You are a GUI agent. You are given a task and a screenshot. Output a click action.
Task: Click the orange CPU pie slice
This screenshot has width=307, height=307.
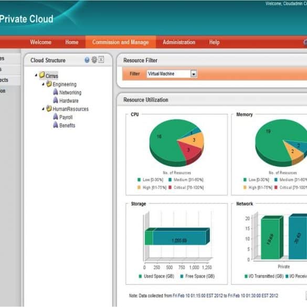tap(195, 140)
